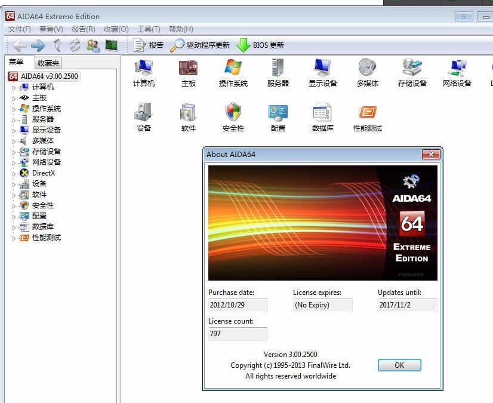Click 驱动程序更新 driver update button

click(200, 45)
